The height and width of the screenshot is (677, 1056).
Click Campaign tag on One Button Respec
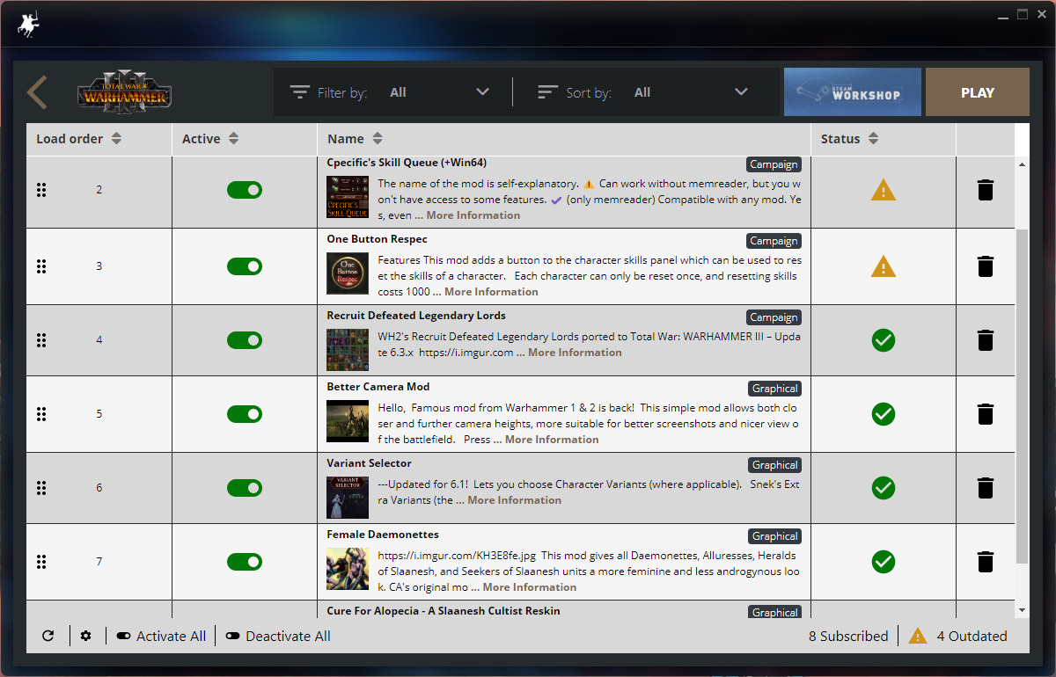pos(774,241)
